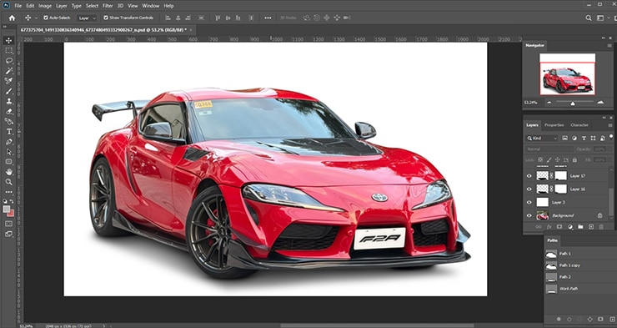Select the Zoom tool
The height and width of the screenshot is (328, 617).
[x=8, y=182]
